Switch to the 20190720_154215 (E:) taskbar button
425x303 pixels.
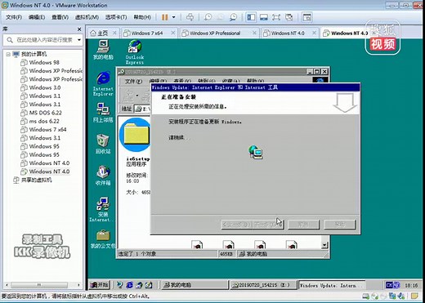[x=263, y=285]
